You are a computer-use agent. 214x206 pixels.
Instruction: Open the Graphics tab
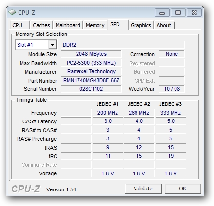click(x=141, y=25)
